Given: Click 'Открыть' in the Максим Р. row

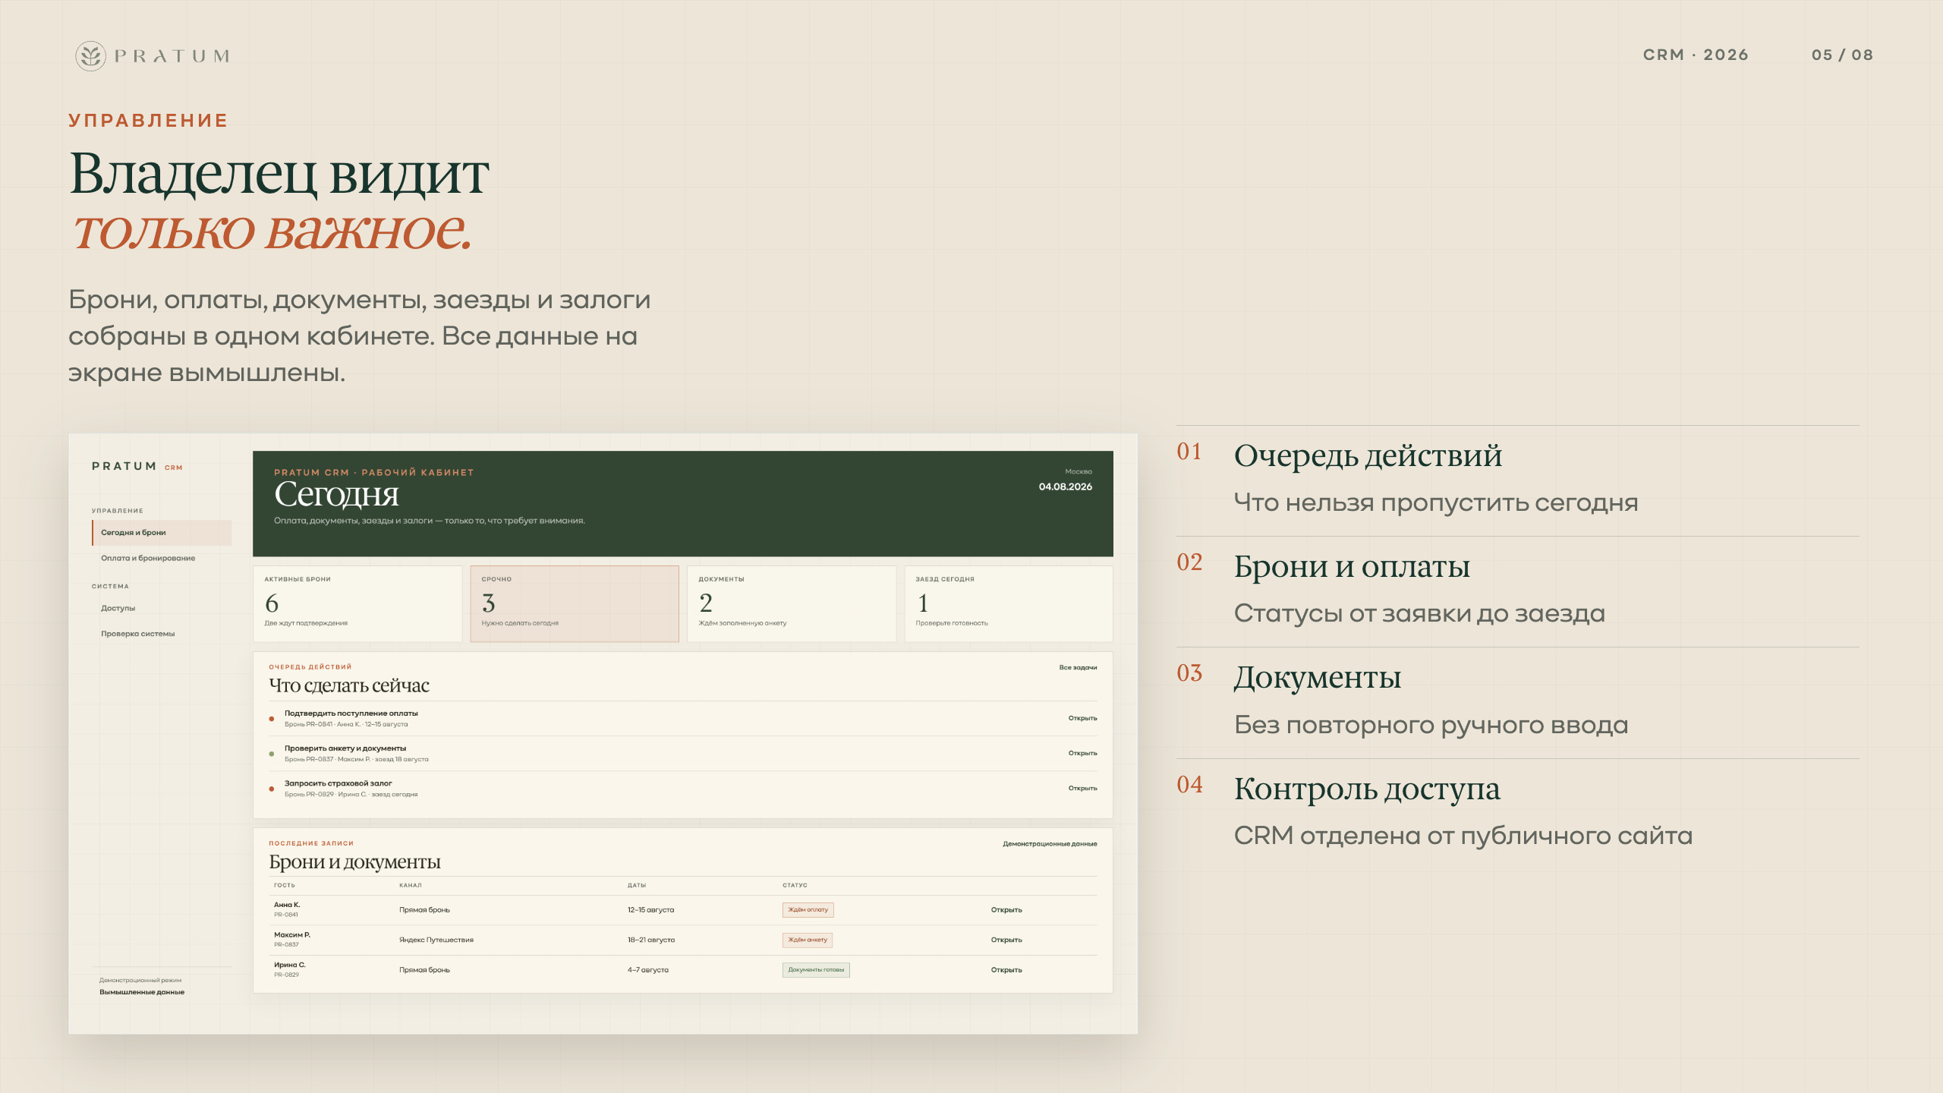Looking at the screenshot, I should tap(1006, 940).
